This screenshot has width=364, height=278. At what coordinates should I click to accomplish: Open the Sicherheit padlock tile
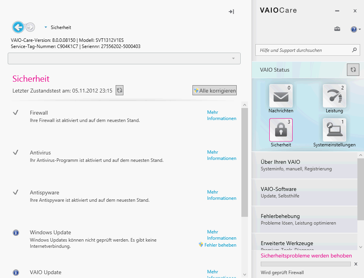tap(281, 130)
